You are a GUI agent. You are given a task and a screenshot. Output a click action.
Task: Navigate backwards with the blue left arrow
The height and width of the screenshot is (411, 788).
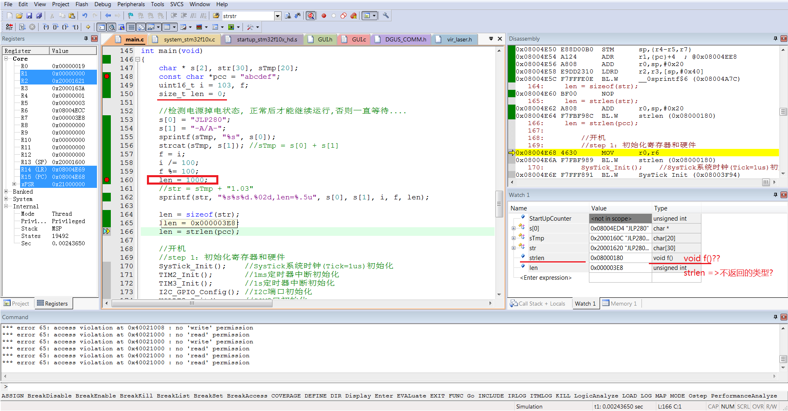108,16
